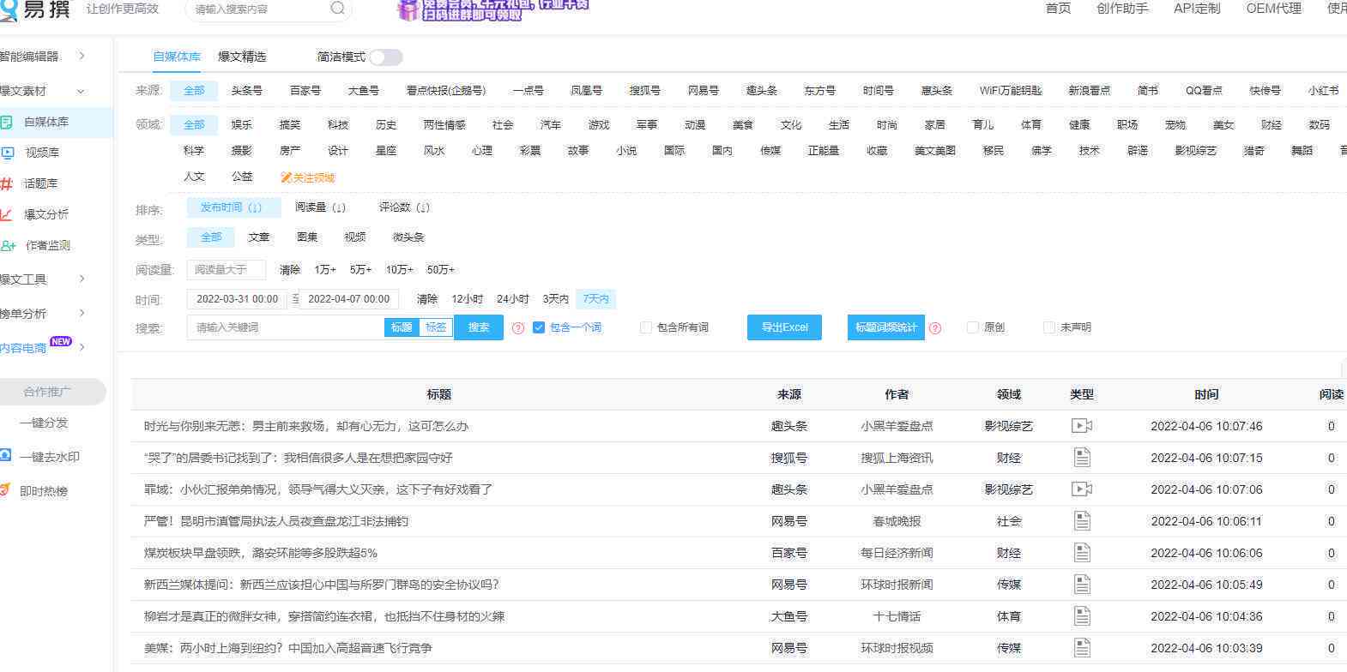Image resolution: width=1347 pixels, height=672 pixels.
Task: Clear the reading count filter
Action: (x=290, y=270)
